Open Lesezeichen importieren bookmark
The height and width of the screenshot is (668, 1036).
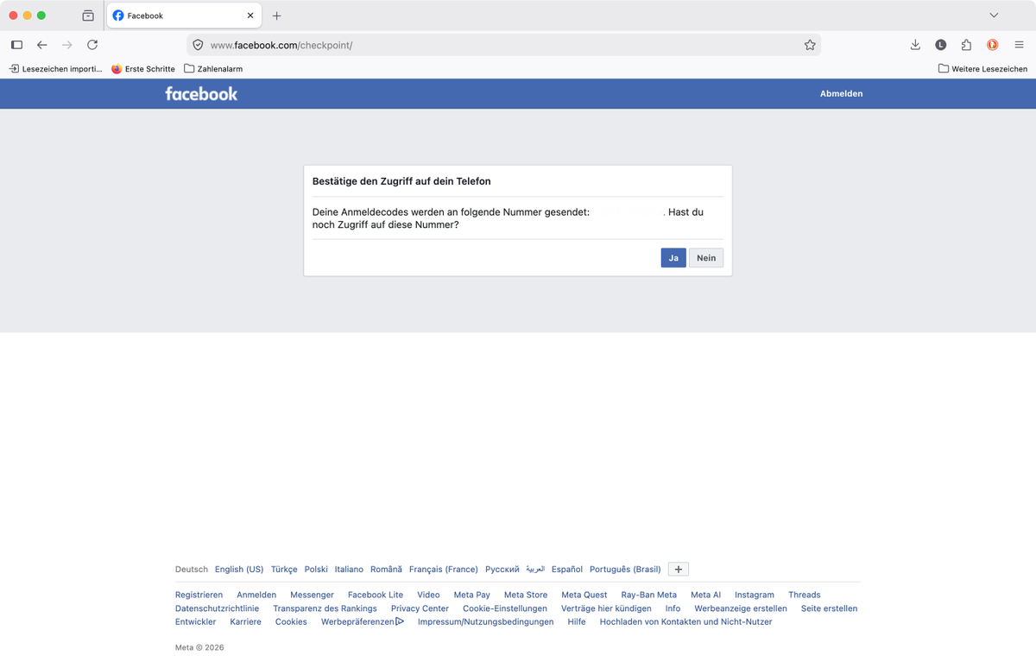(x=55, y=69)
